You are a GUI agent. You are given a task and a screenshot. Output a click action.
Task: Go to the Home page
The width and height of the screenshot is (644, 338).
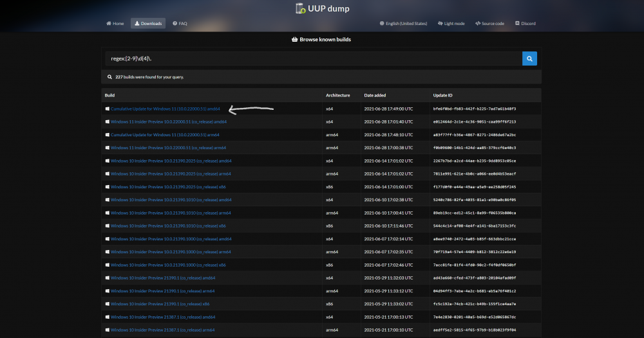pyautogui.click(x=115, y=23)
